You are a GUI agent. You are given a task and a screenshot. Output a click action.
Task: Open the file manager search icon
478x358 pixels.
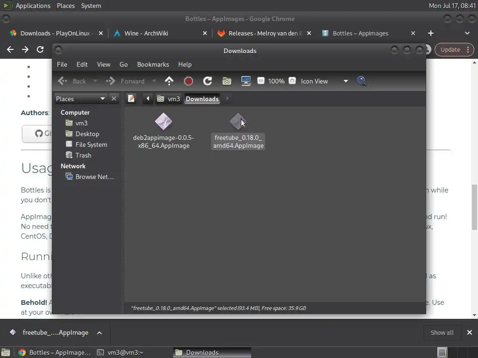362,81
